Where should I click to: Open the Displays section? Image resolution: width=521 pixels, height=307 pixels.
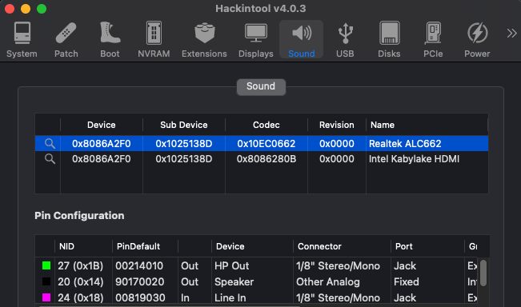coord(256,40)
